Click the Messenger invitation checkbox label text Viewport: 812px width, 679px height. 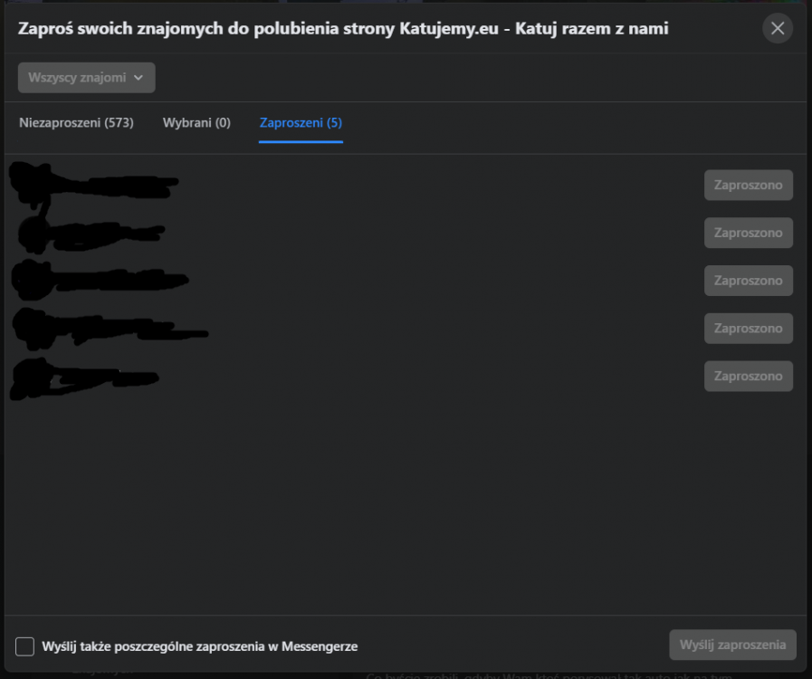(200, 646)
